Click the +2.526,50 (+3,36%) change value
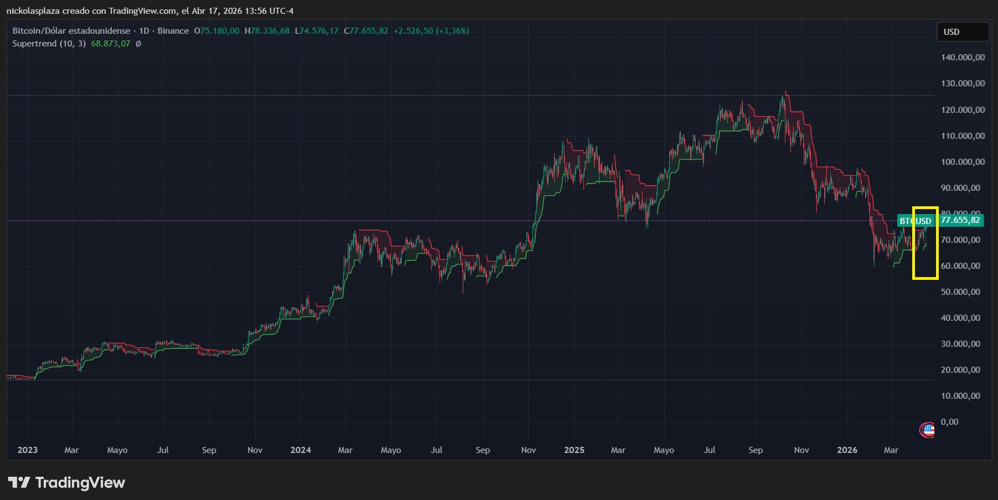 click(431, 31)
